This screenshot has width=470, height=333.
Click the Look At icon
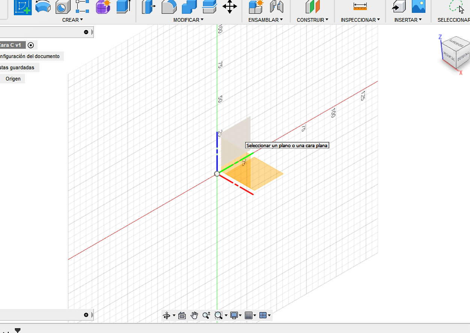tap(182, 315)
